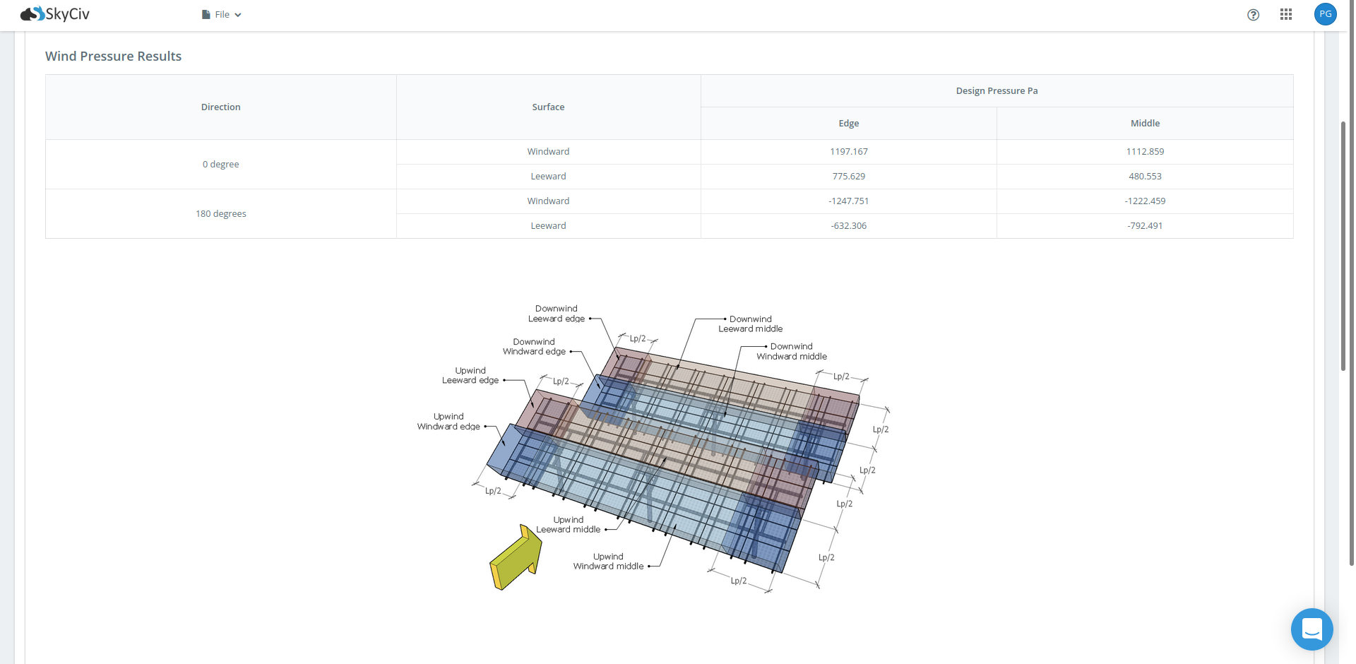
Task: Click the Upwind Windward middle diagram label
Action: pyautogui.click(x=608, y=562)
